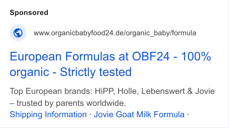Click the 'www.organicbabyfood24.de' domain text

pos(78,33)
